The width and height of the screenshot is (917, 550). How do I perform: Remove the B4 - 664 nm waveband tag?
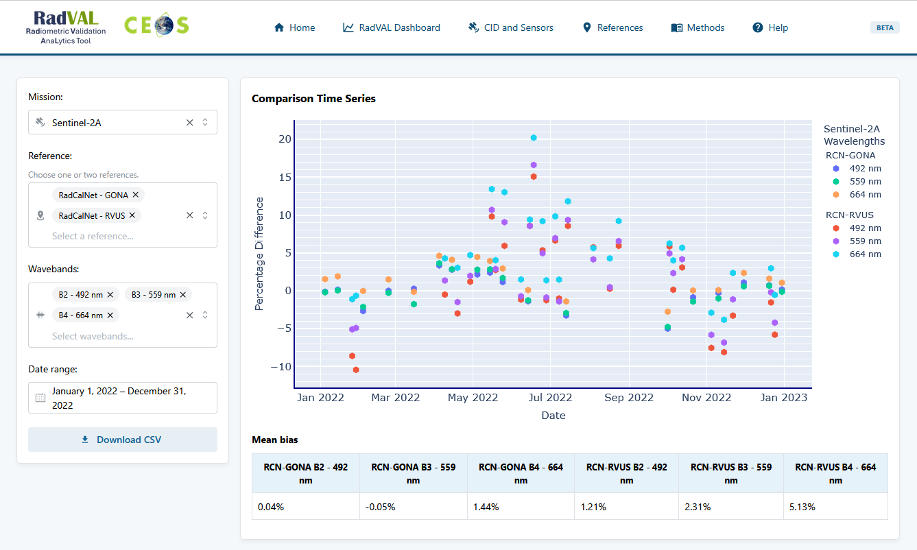click(x=110, y=315)
